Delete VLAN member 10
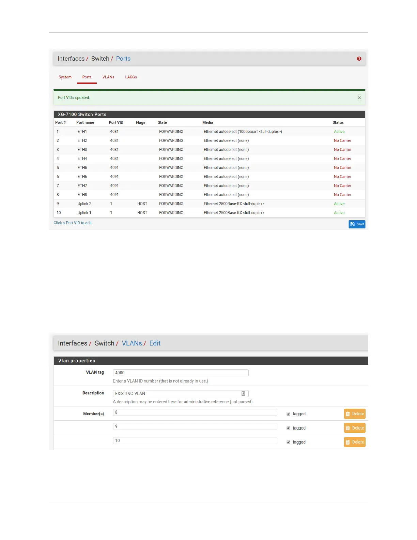Screen dimensions: 417x540 (355, 442)
